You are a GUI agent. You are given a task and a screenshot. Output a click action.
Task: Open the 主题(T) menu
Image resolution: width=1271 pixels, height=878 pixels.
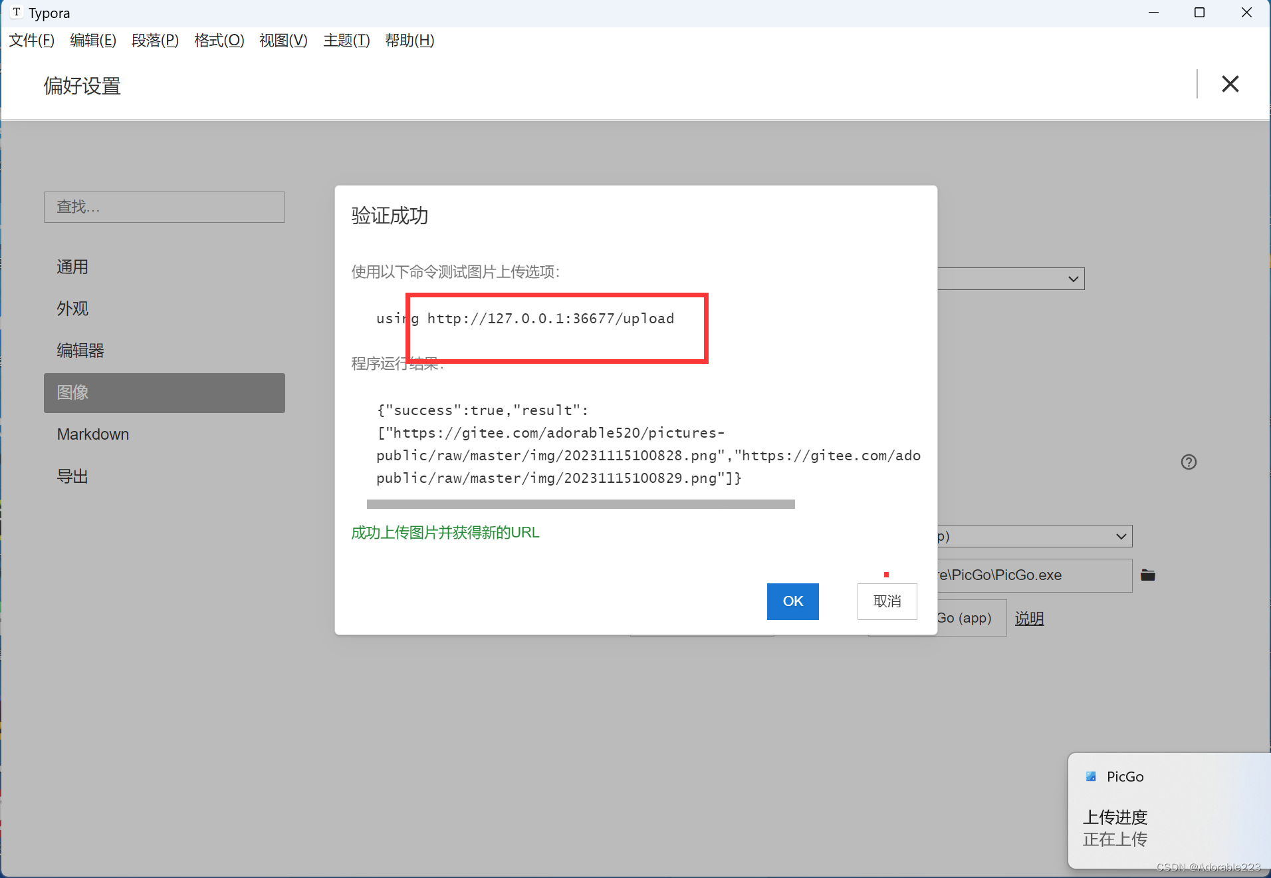click(346, 41)
